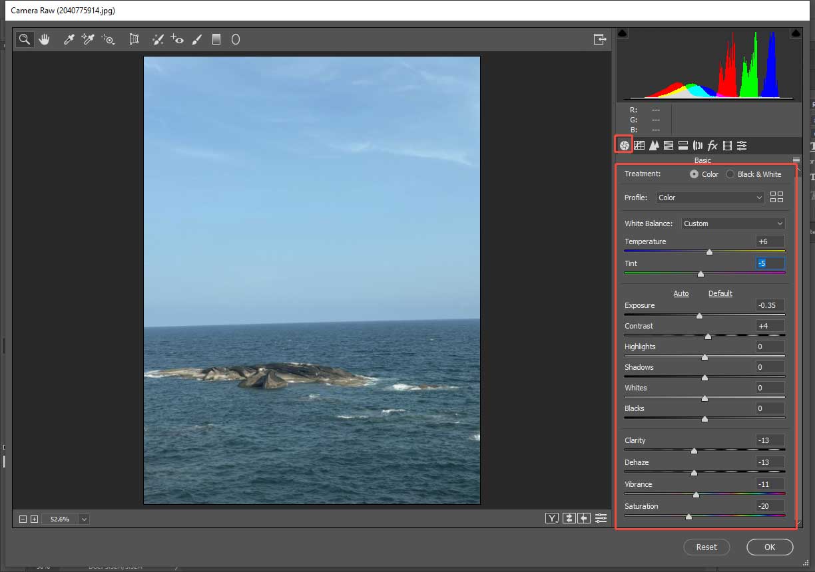Image resolution: width=815 pixels, height=572 pixels.
Task: Select the Color treatment radio button
Action: pos(693,174)
